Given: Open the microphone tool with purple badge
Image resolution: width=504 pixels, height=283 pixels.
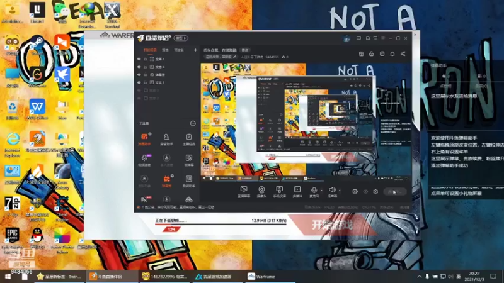Looking at the screenshot, I should 144,160.
